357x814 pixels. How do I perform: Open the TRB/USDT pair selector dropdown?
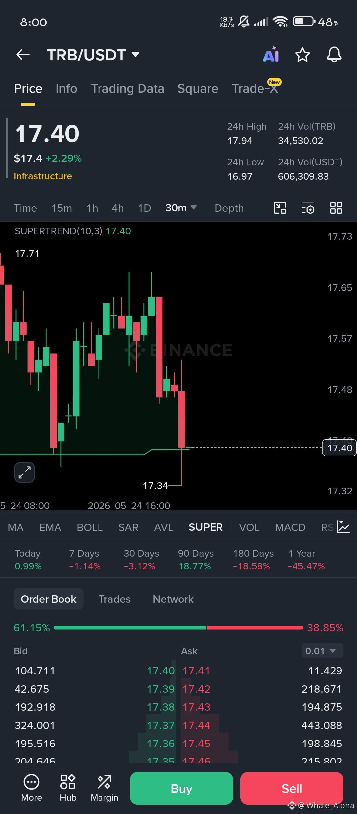93,55
